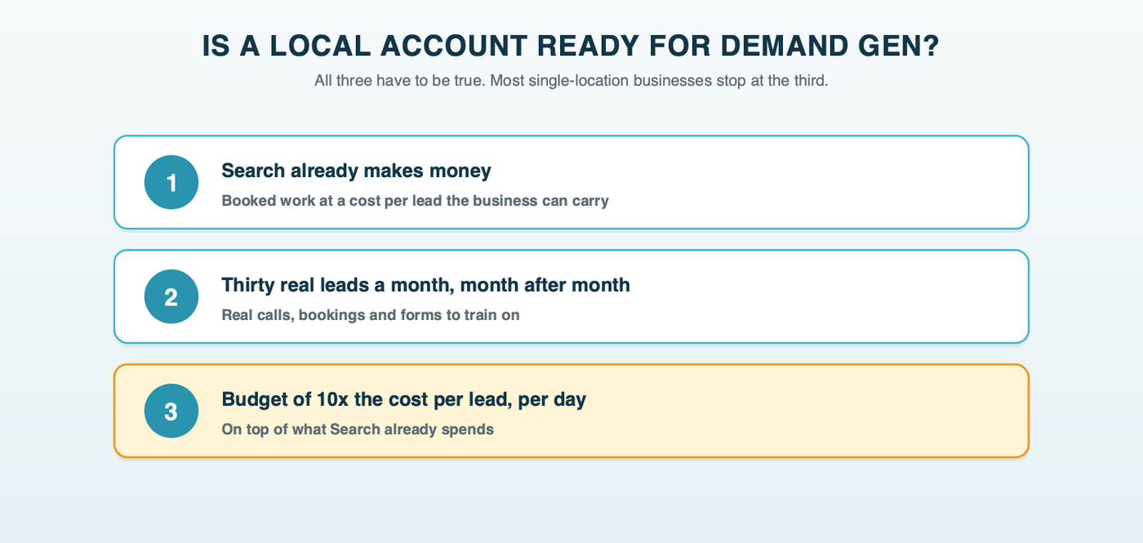Image resolution: width=1143 pixels, height=543 pixels.
Task: Click subtitle "All three have to be true"
Action: tap(399, 82)
